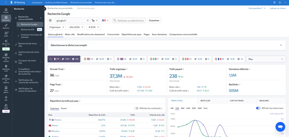Click the Saisissez ou sélectionnez tag field
This screenshot has width=289, height=137.
129,20
